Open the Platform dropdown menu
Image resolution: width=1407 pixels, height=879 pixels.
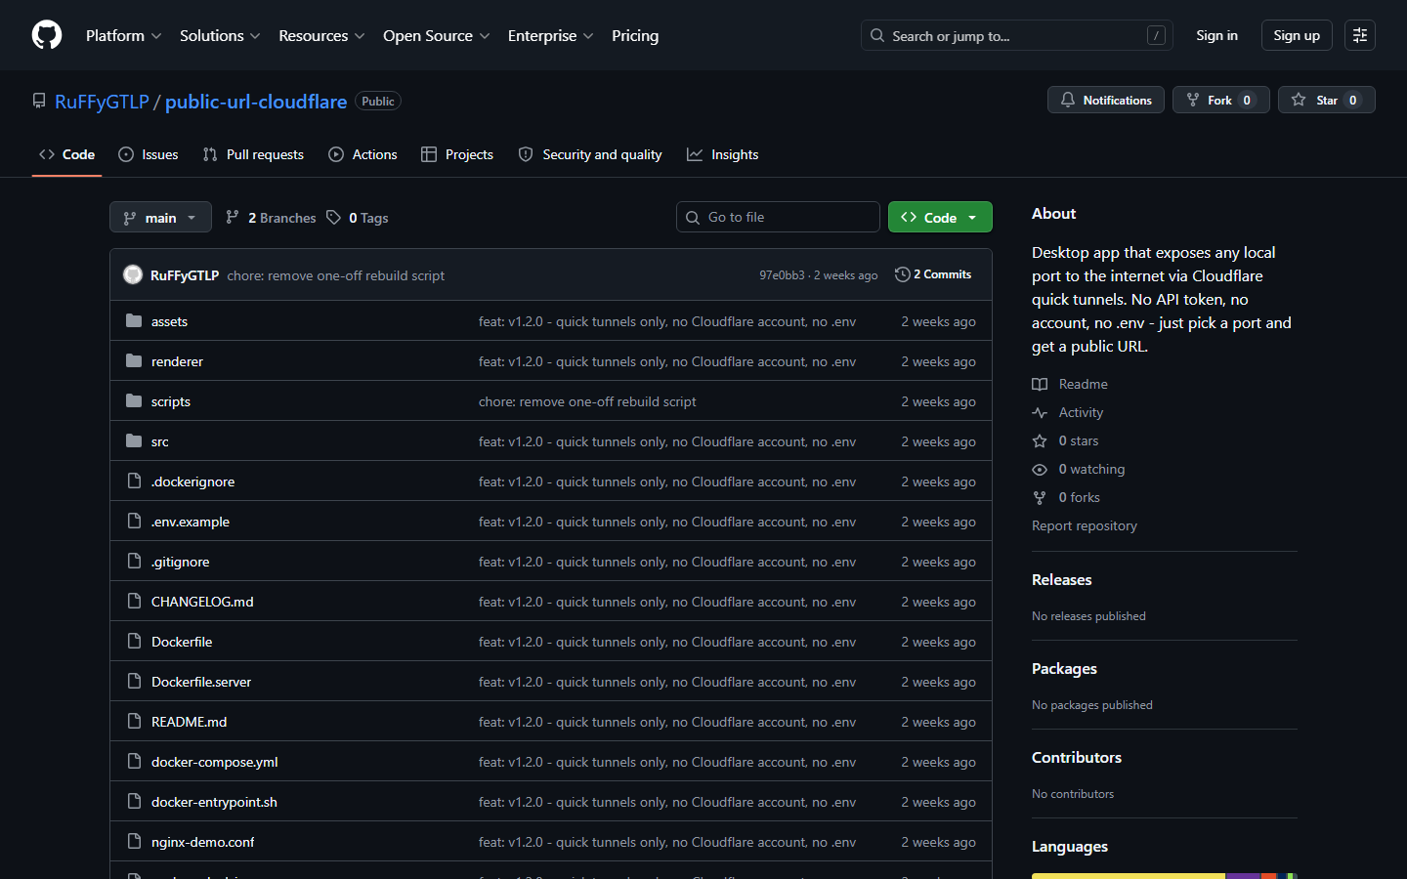pyautogui.click(x=124, y=35)
